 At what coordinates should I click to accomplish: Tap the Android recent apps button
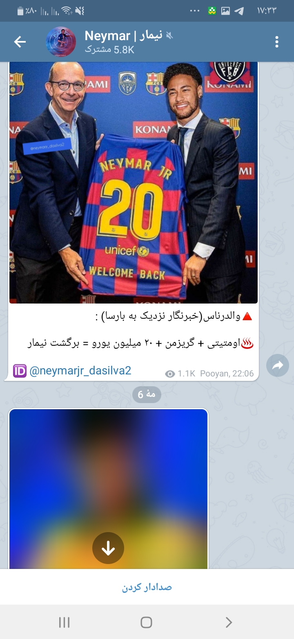click(x=65, y=622)
